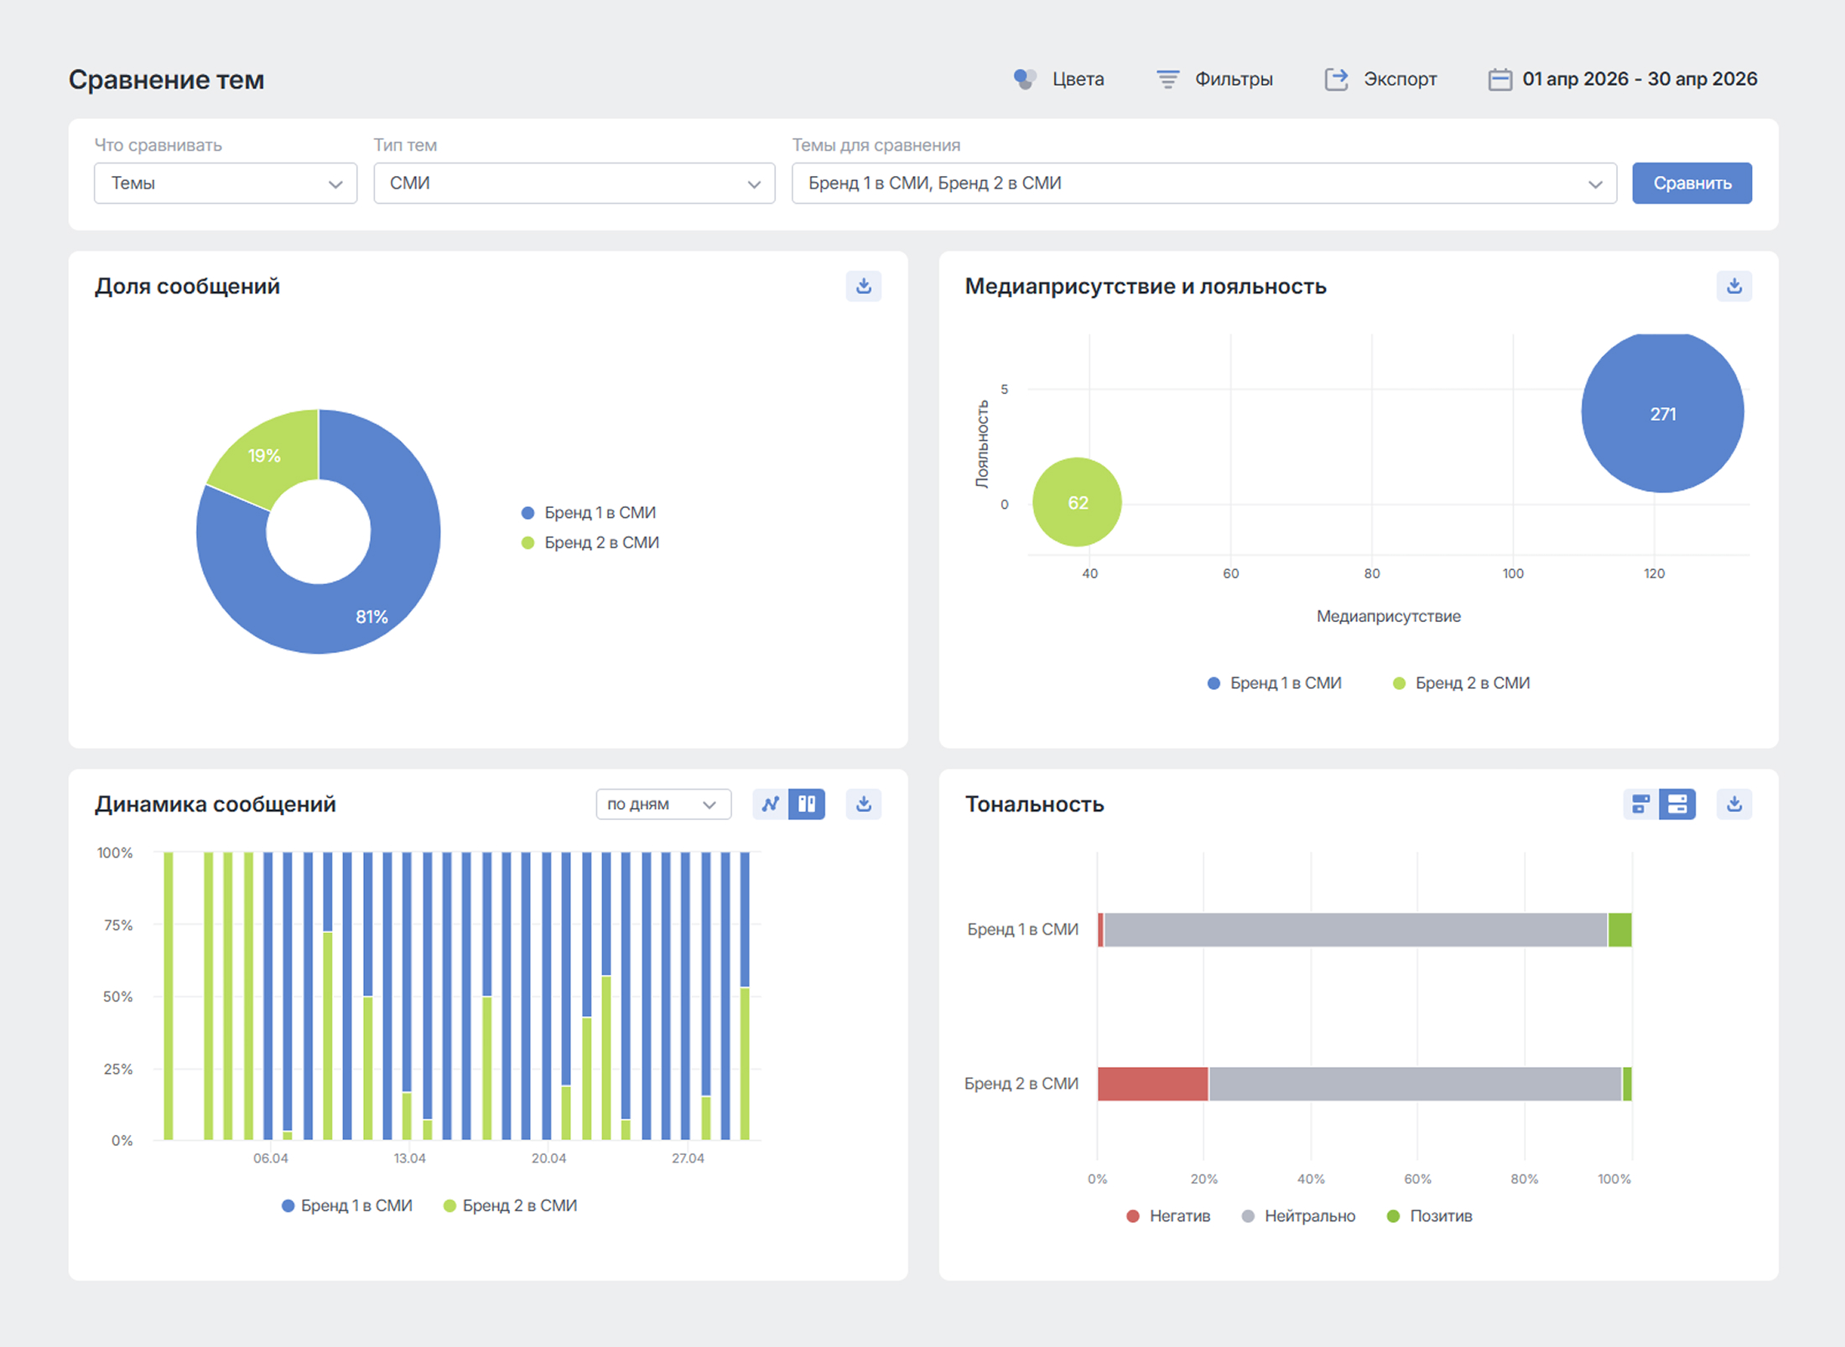Image resolution: width=1845 pixels, height=1347 pixels.
Task: Toggle Позитив in the tonality legend
Action: click(1430, 1216)
